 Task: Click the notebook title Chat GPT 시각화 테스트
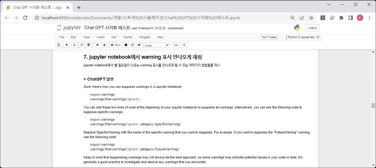[107, 28]
